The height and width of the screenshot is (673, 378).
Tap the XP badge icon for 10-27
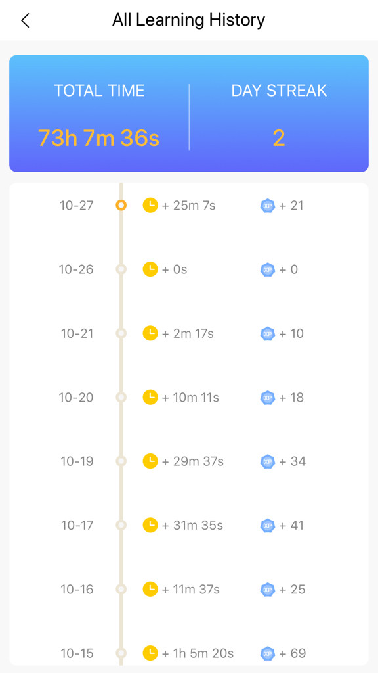268,206
